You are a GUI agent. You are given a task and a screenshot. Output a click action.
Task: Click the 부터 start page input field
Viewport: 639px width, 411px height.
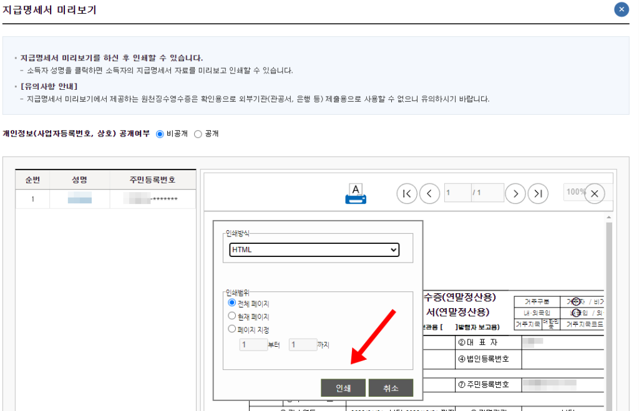point(253,345)
